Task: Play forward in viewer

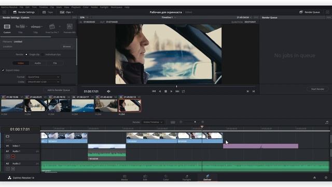Action: pos(171,91)
